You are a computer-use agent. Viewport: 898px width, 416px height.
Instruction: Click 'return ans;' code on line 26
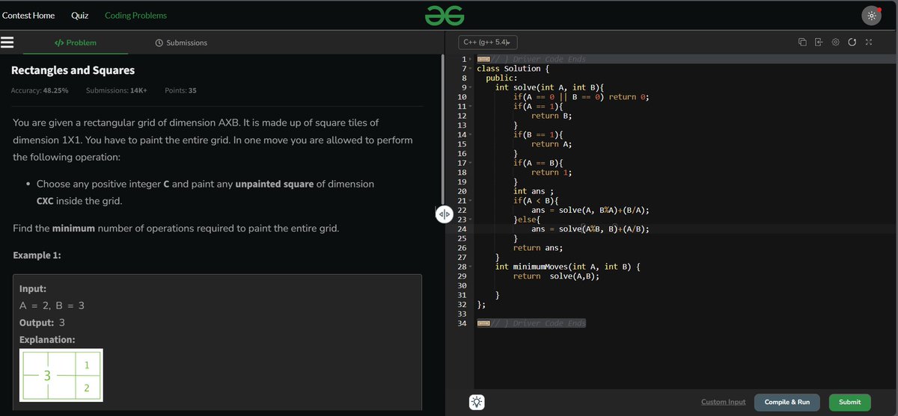538,248
